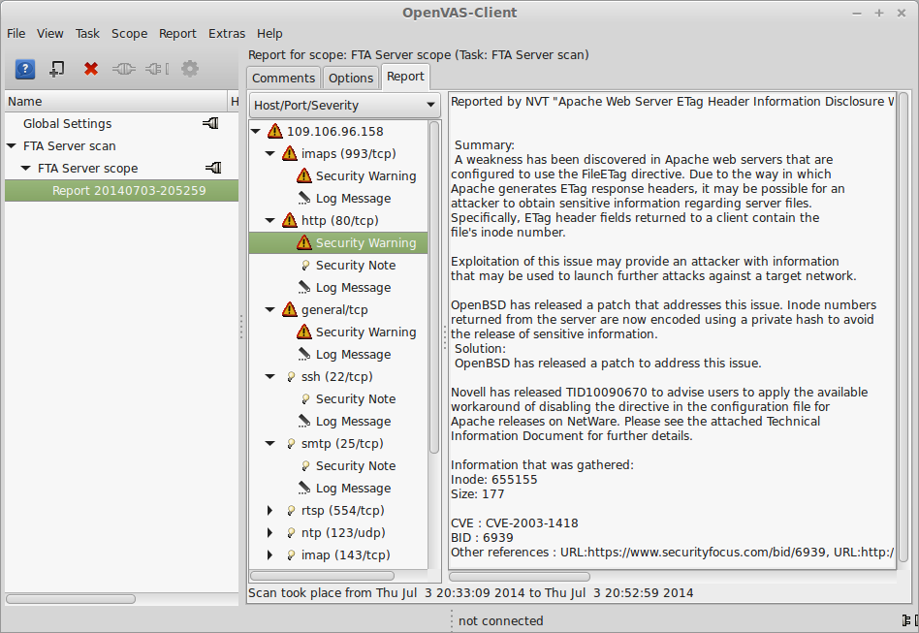Select Security Note under http (80/tcp)
The image size is (919, 633).
[356, 265]
